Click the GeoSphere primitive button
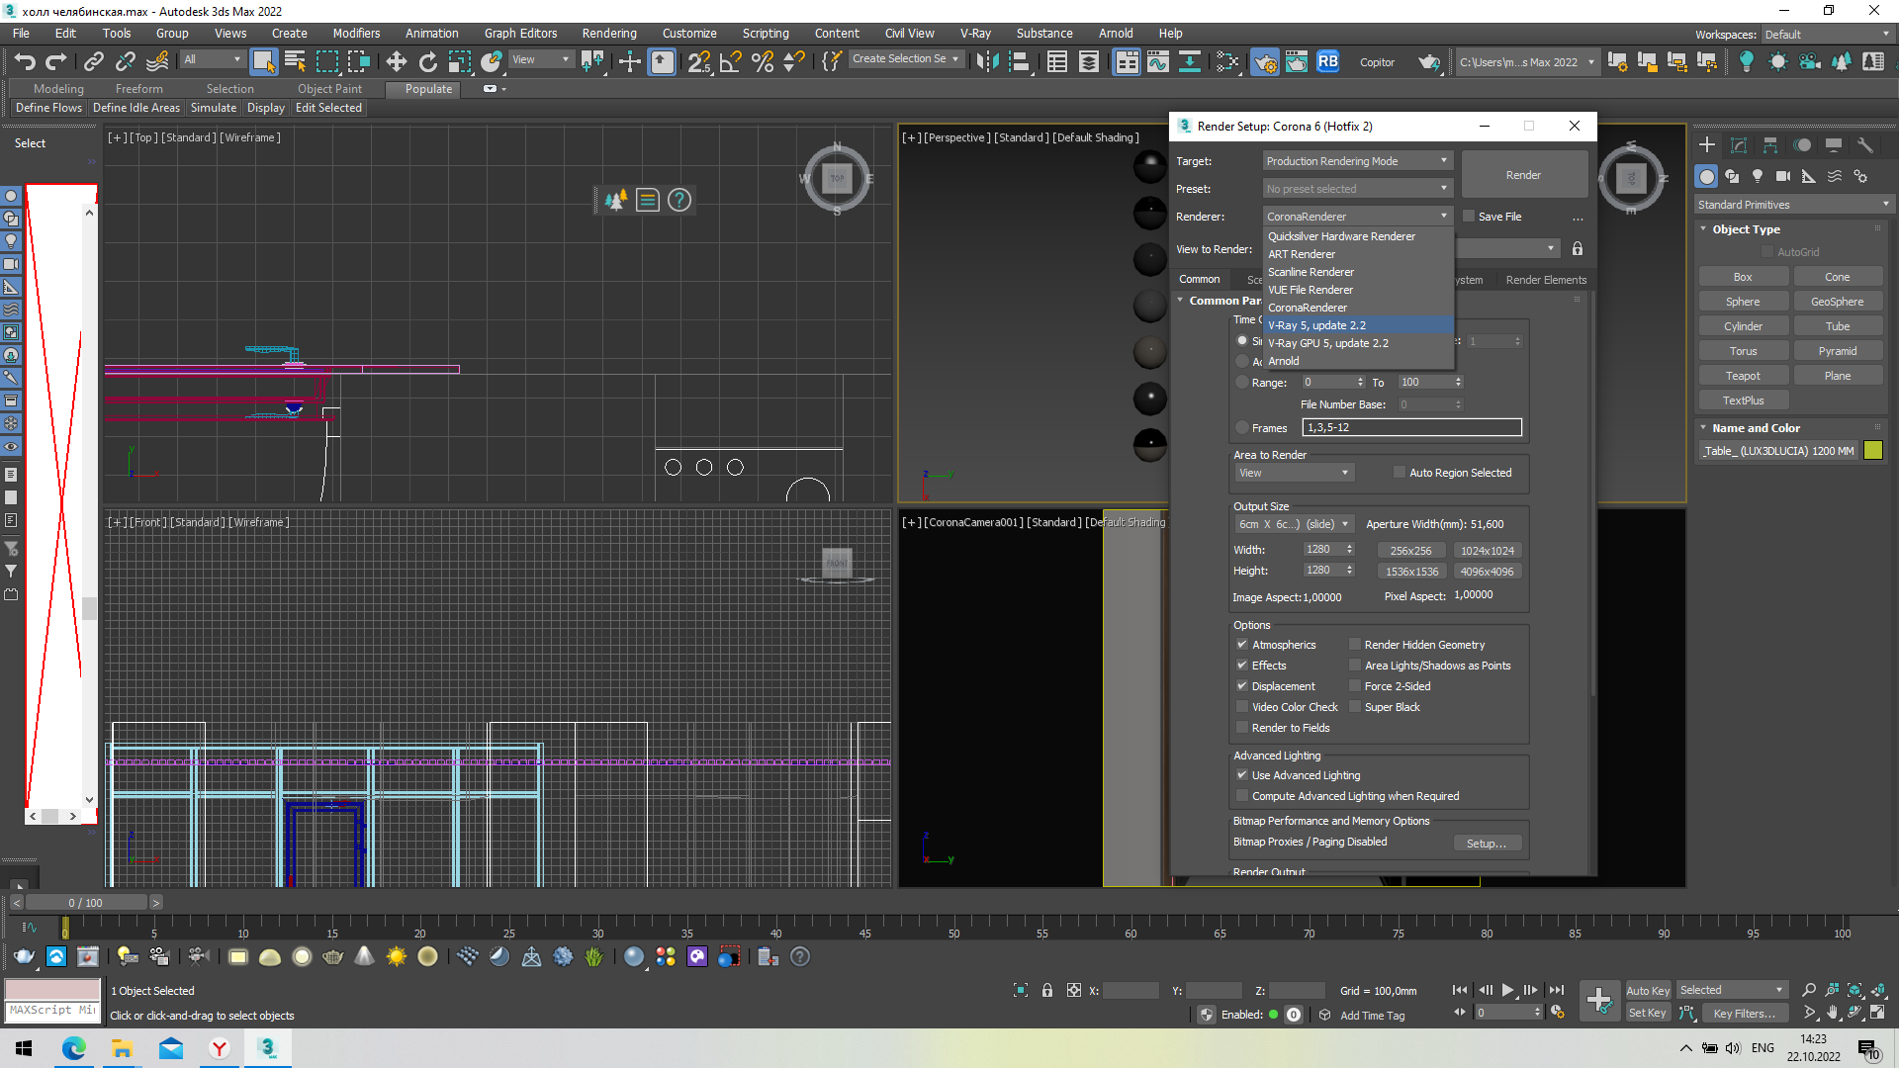This screenshot has width=1899, height=1068. 1837,302
